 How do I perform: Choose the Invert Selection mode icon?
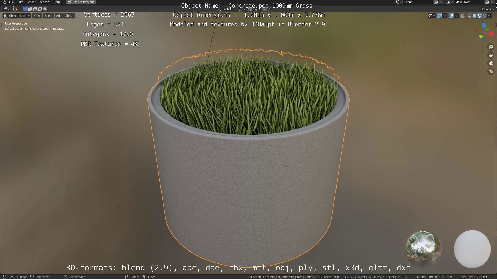click(x=40, y=9)
